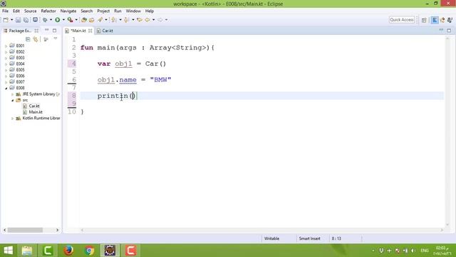Click the Next Annotation toolbar icon
The height and width of the screenshot is (257, 456).
point(114,20)
